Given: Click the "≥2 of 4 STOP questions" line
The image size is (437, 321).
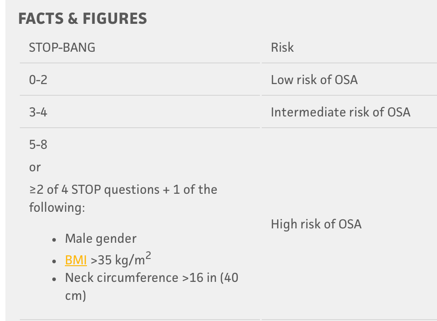Looking at the screenshot, I should tap(123, 190).
